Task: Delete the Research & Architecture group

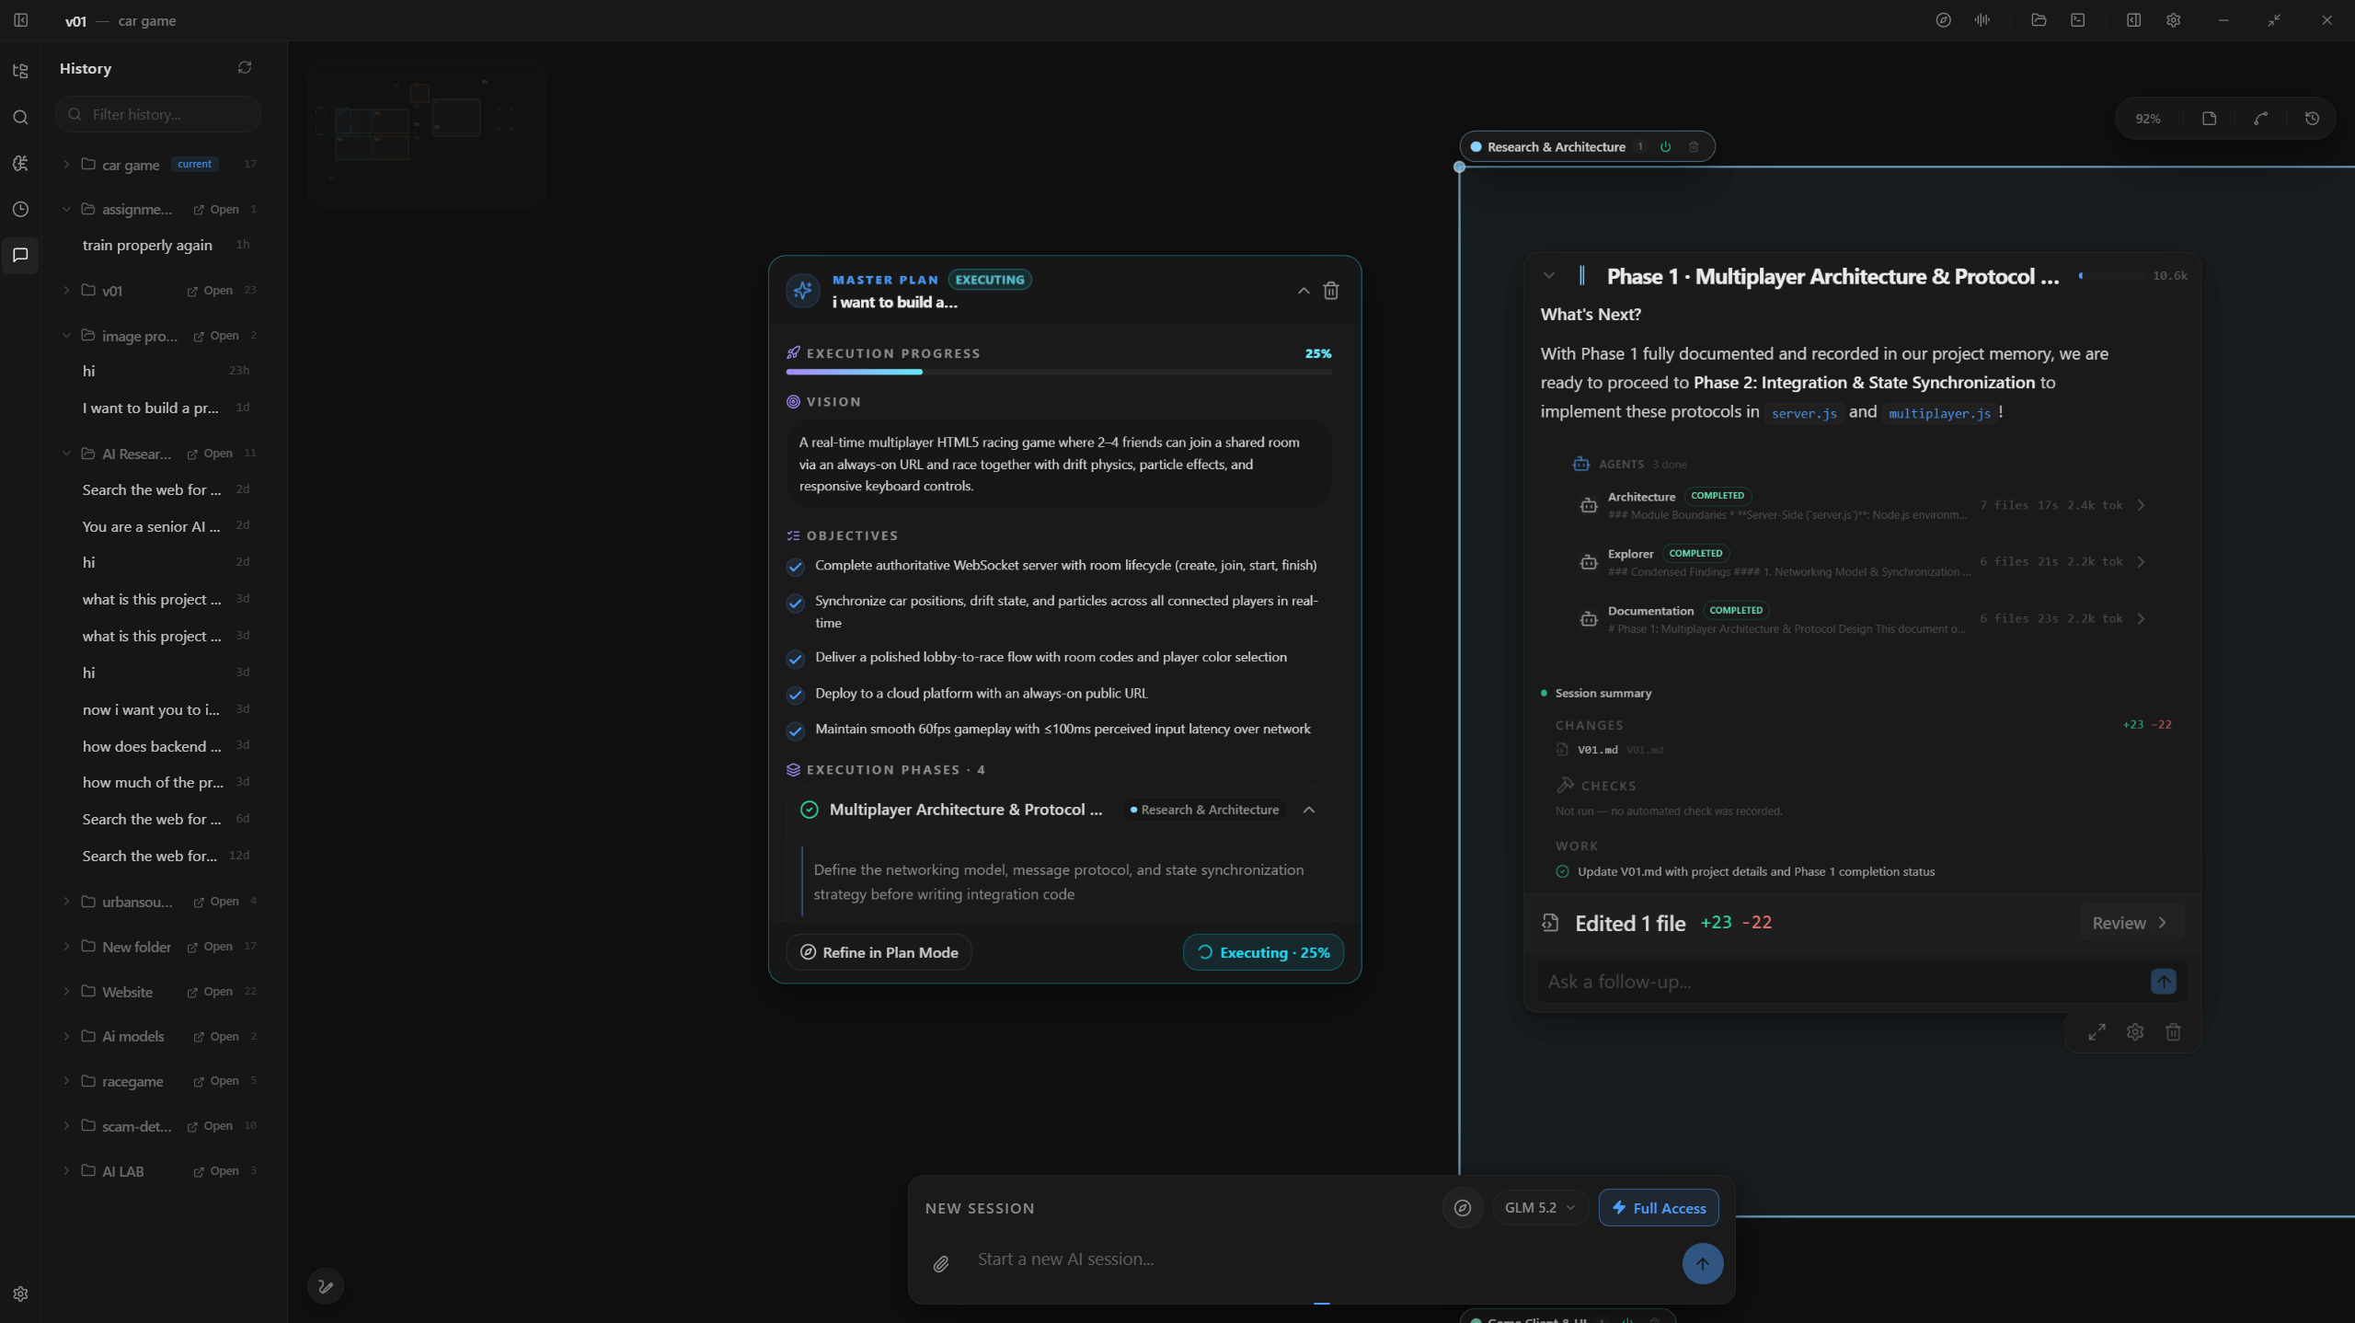Action: pos(1693,147)
